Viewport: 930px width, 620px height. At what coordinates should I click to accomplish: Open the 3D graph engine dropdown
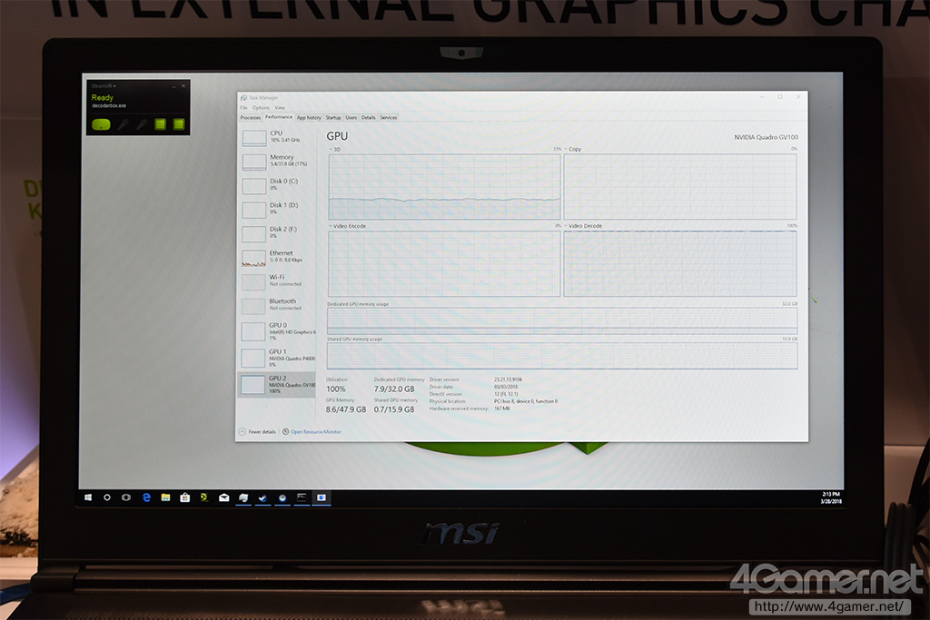[334, 150]
